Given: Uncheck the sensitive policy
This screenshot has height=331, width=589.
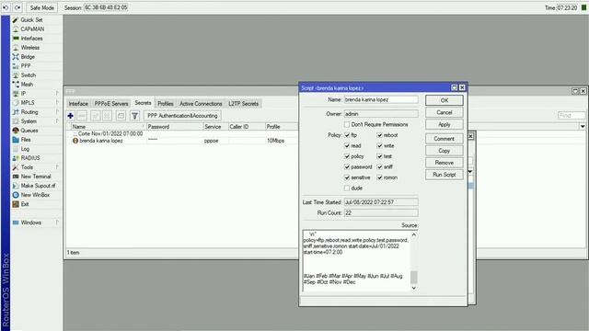Looking at the screenshot, I should pos(347,177).
